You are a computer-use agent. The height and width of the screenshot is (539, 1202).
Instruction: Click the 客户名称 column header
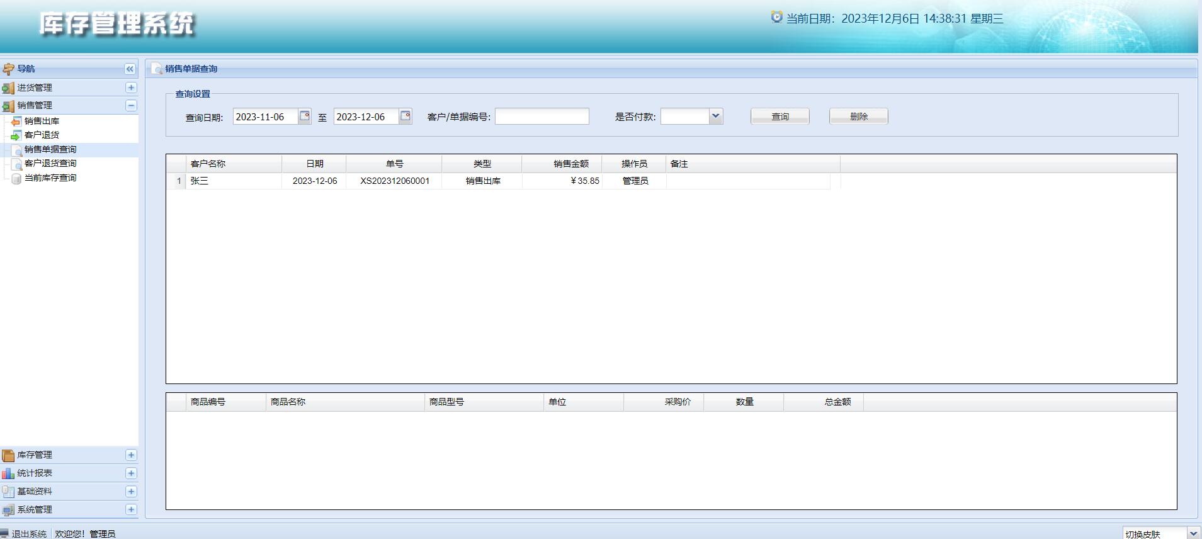click(x=234, y=164)
